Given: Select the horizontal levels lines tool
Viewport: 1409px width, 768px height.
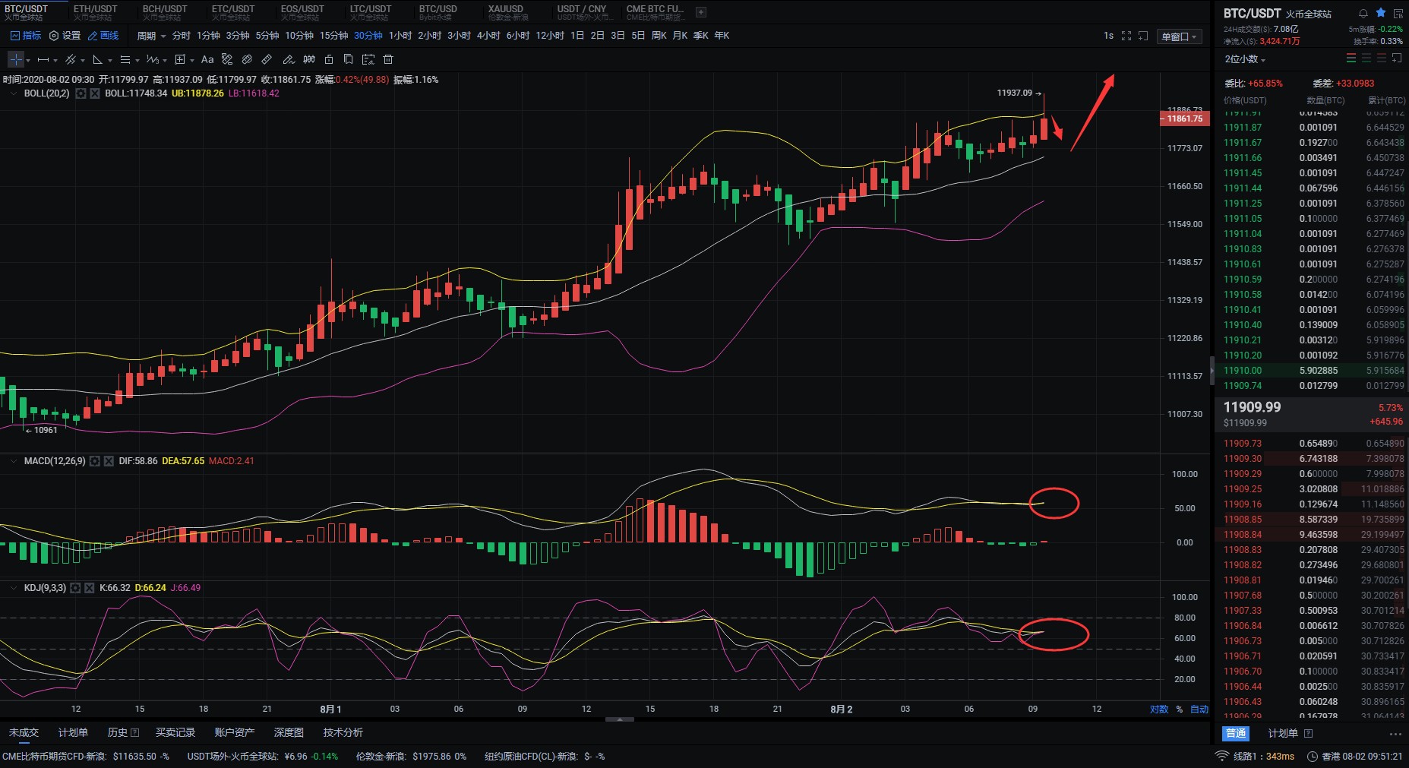Looking at the screenshot, I should 125,59.
